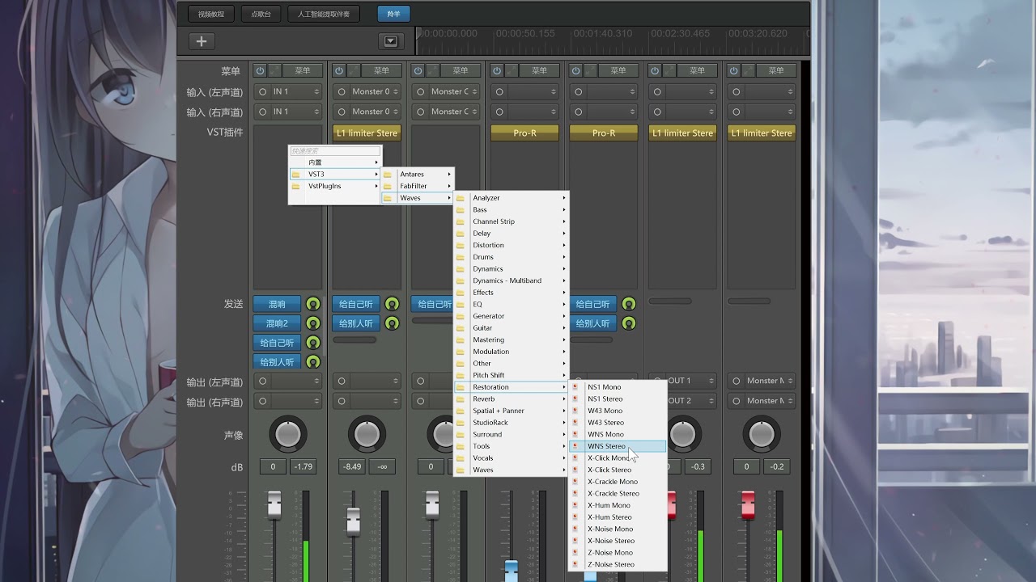Screen dimensions: 1036x582
Task: Toggle power button on fourth channel strip
Action: pyautogui.click(x=497, y=71)
